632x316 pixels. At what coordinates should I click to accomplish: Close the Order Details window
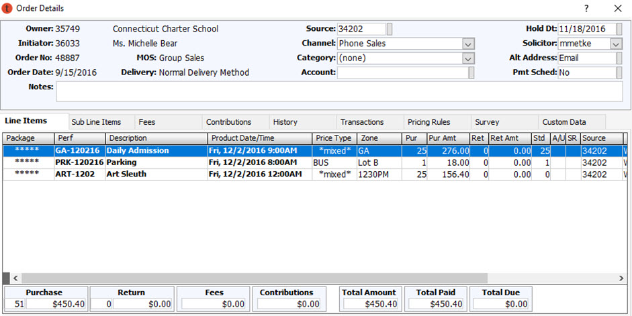coord(617,9)
